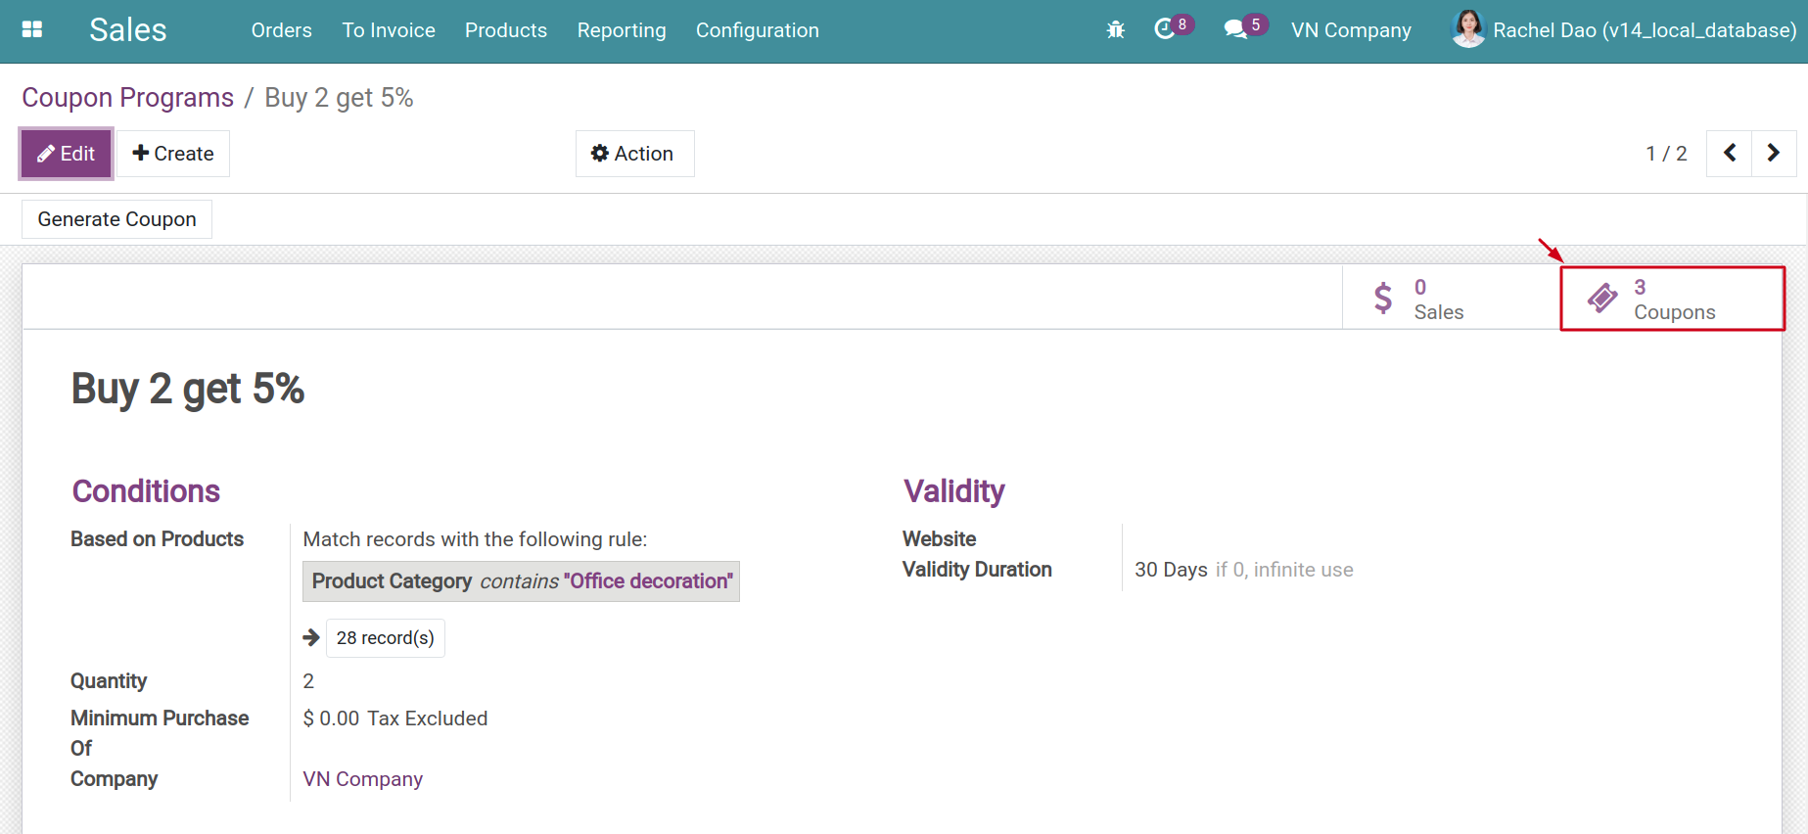Go to previous record arrow

click(1730, 153)
